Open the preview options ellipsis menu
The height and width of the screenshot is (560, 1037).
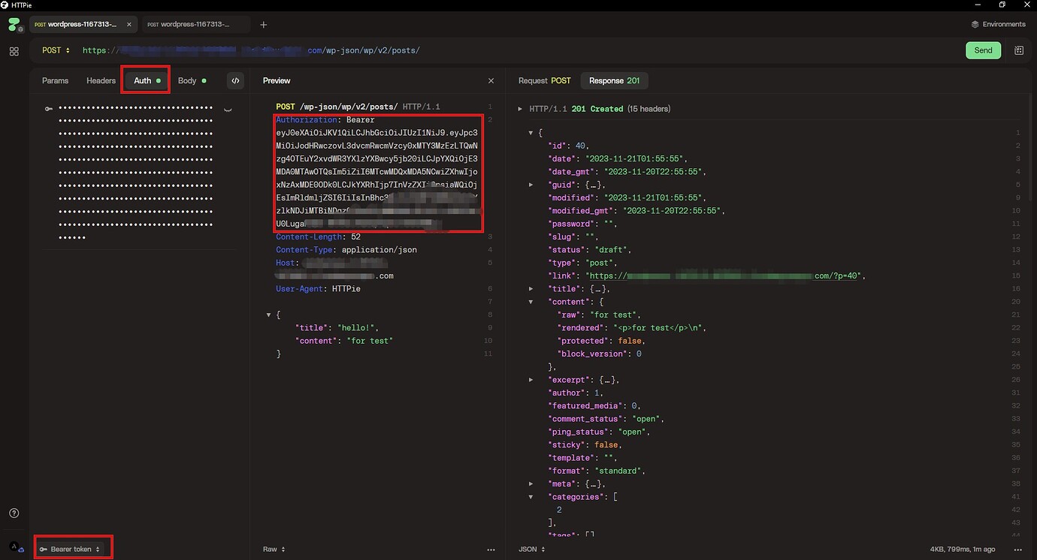491,549
